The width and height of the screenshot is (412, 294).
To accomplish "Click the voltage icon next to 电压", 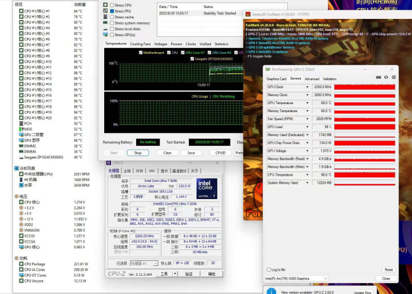I will pyautogui.click(x=17, y=196).
